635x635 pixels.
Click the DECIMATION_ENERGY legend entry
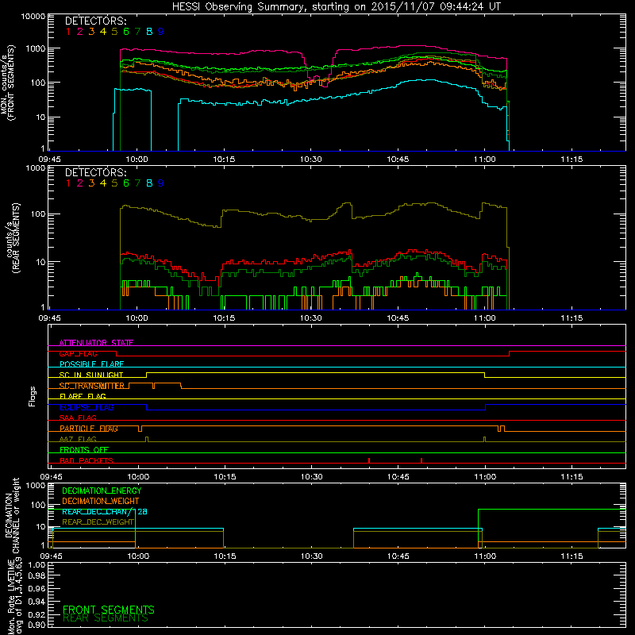[102, 491]
